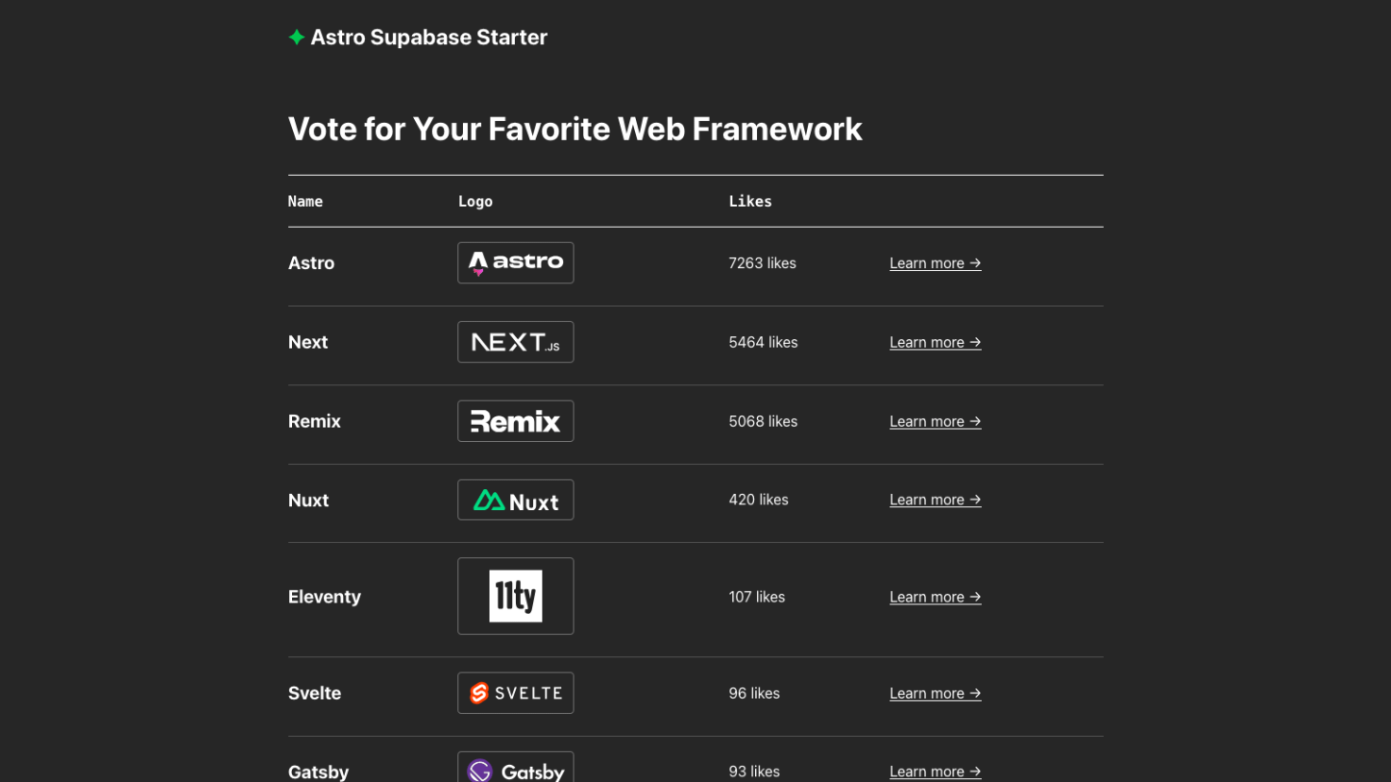This screenshot has height=782, width=1391.
Task: Click the Name column header
Action: 305,201
